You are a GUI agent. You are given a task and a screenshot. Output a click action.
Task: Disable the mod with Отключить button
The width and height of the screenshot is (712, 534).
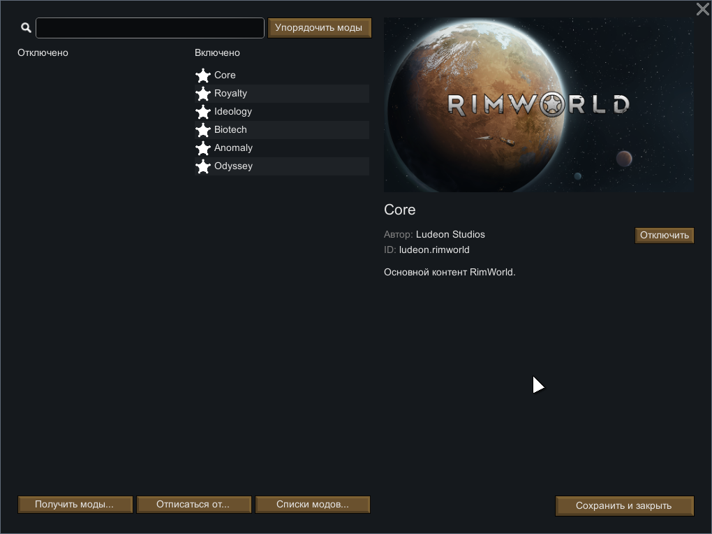point(664,236)
